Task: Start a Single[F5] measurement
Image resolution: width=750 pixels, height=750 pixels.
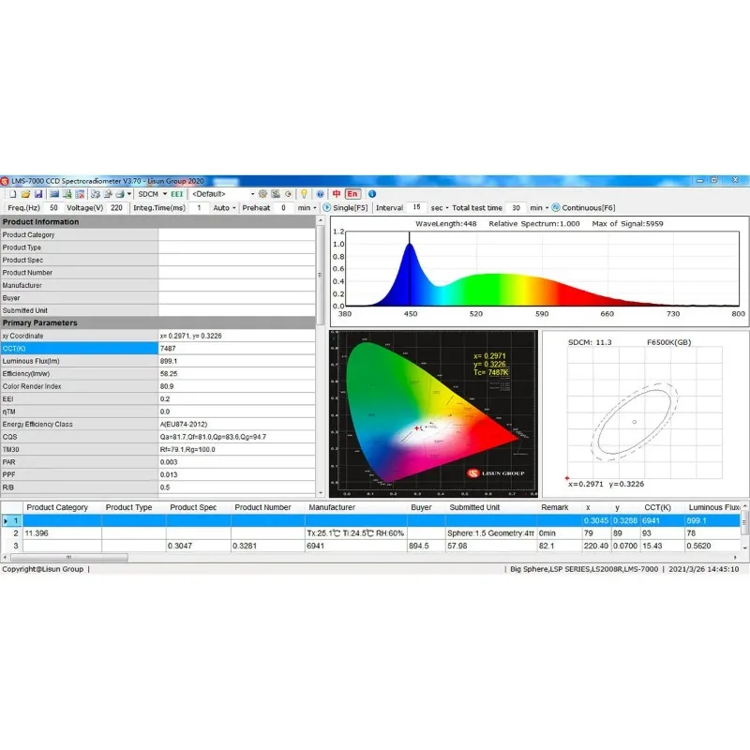Action: coord(345,207)
